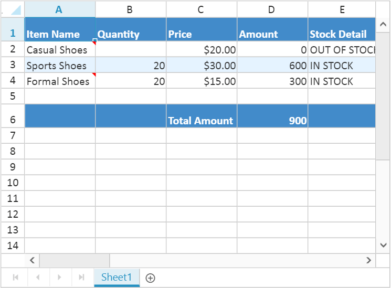Select Formal Shoes quantity 20 cell
This screenshot has height=288, width=391.
coord(131,81)
